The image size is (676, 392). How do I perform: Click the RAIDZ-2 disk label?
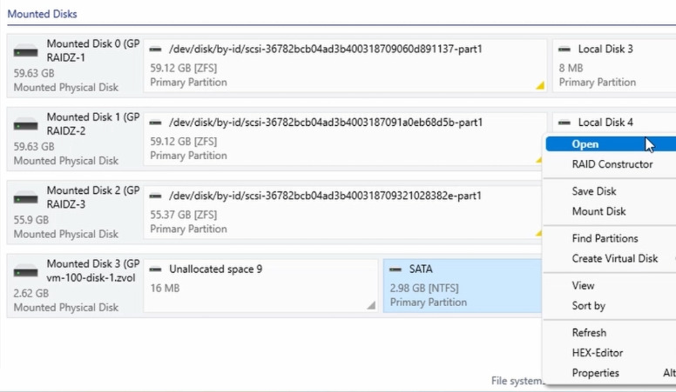pyautogui.click(x=66, y=130)
